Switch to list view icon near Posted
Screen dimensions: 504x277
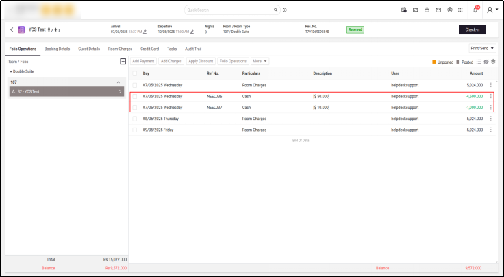[x=479, y=62]
